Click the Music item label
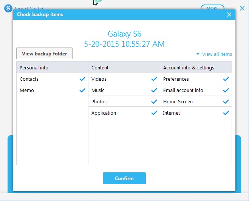This screenshot has height=201, width=249. tap(98, 90)
